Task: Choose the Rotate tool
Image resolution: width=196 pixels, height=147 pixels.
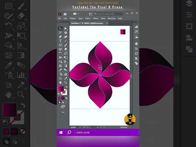Action: click(x=60, y=53)
